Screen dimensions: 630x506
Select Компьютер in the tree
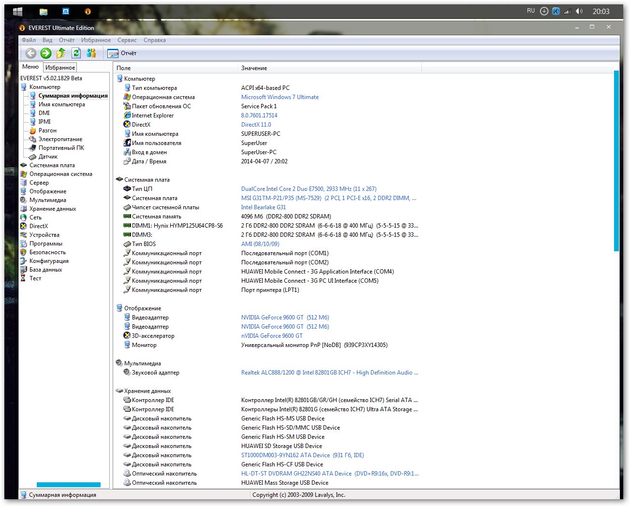[45, 87]
